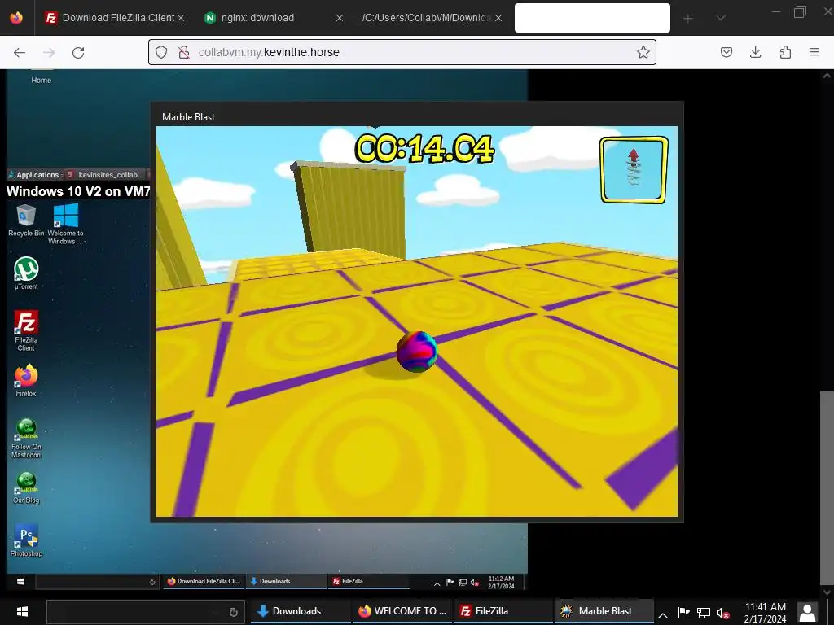Switch to Marble Blast on the outer taskbar
This screenshot has width=834, height=625.
[604, 611]
